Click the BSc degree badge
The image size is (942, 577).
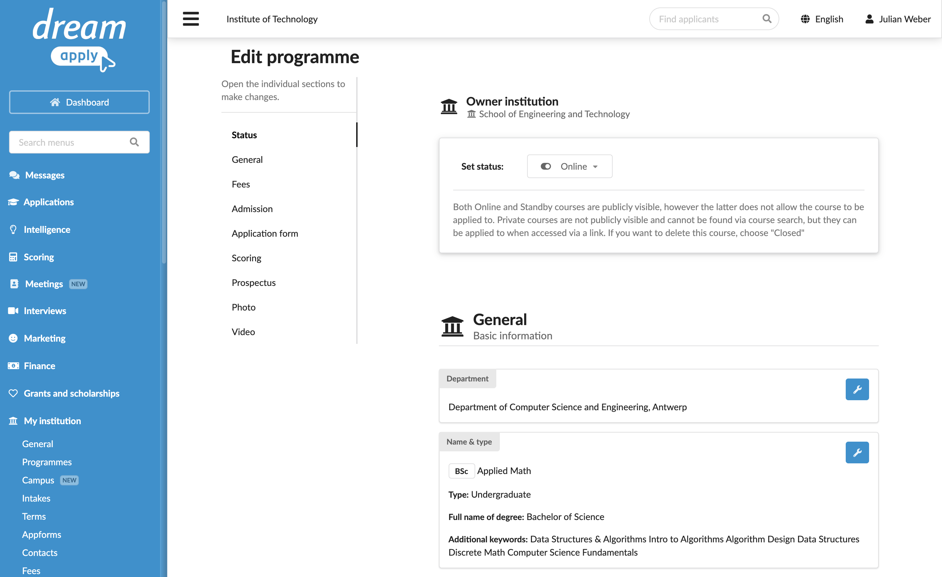462,471
